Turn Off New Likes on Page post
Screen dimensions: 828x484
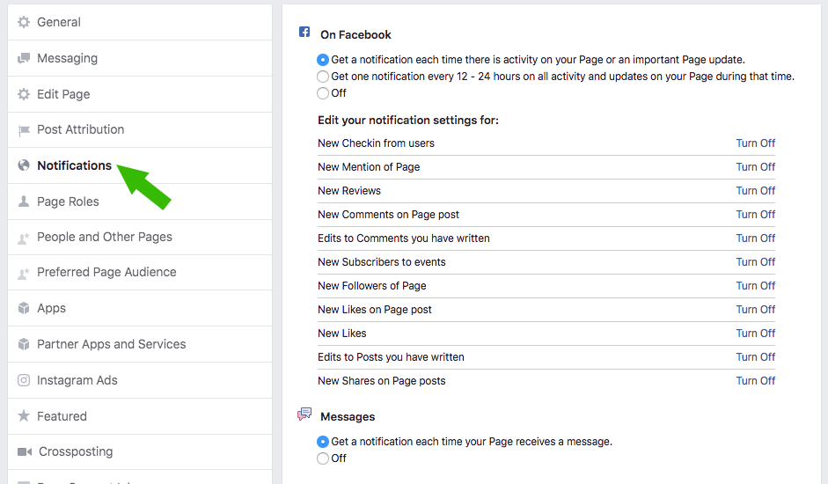click(755, 310)
